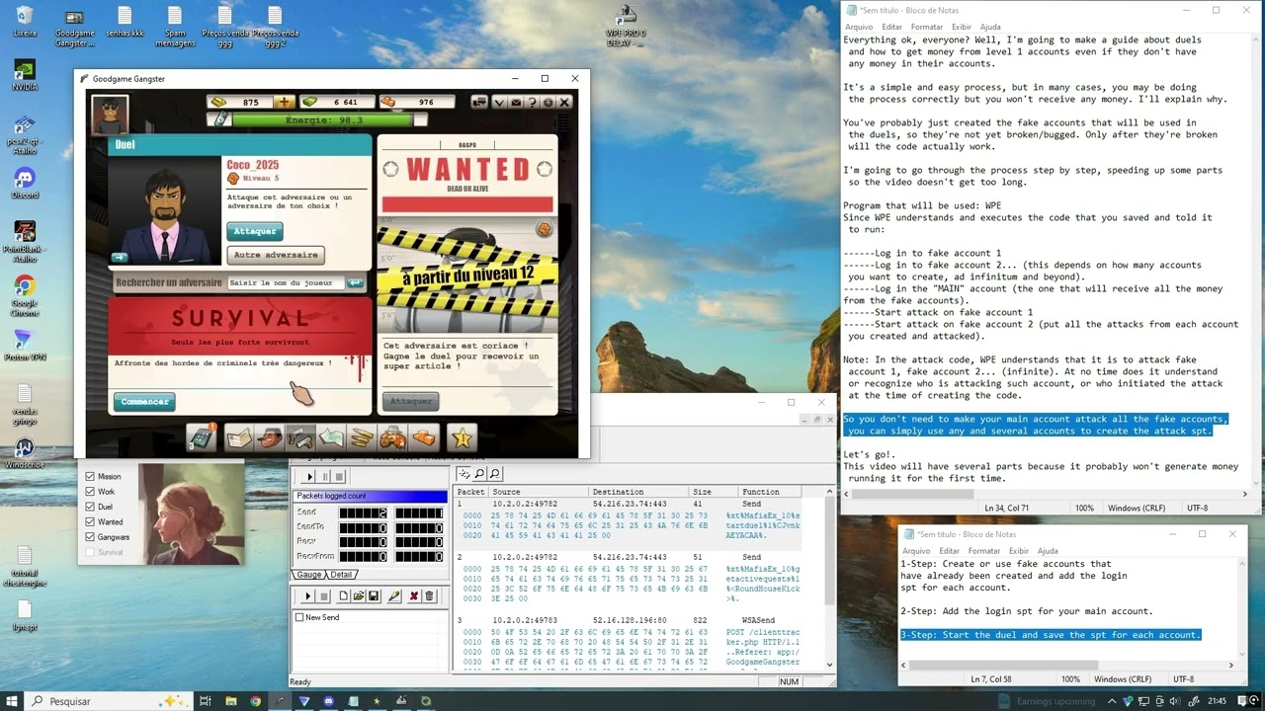Switch to the Detail tab in WPE

[341, 575]
